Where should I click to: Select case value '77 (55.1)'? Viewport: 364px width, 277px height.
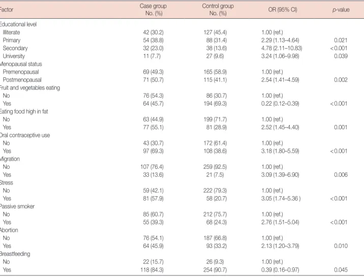tap(153, 128)
